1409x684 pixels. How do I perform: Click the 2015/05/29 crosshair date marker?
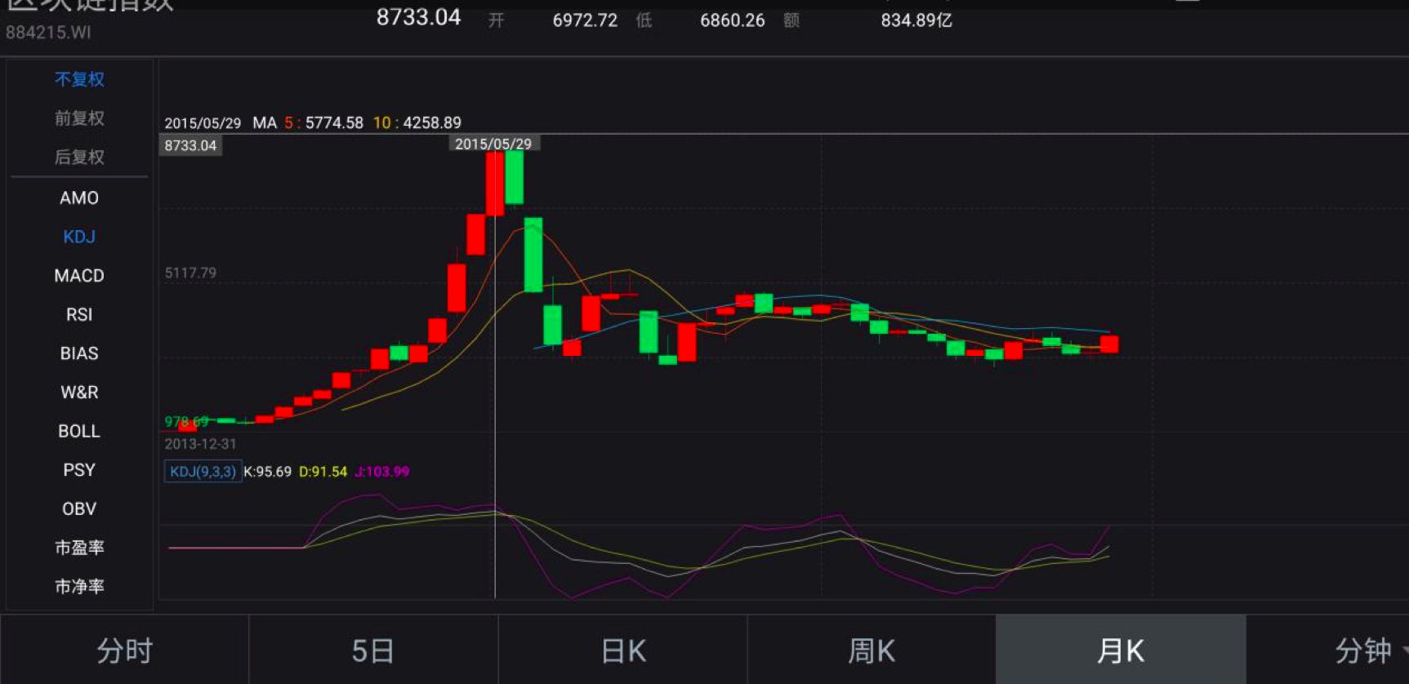coord(493,144)
